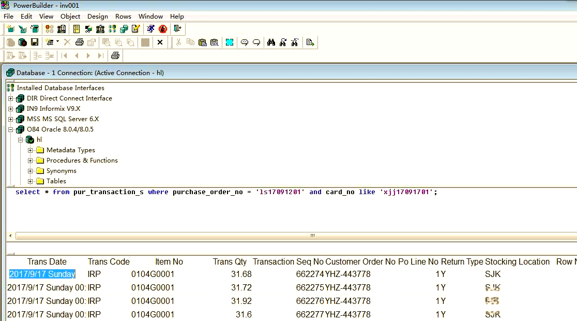Expand the Procedures & Functions folder
Screen dimensions: 577x321
(x=31, y=160)
